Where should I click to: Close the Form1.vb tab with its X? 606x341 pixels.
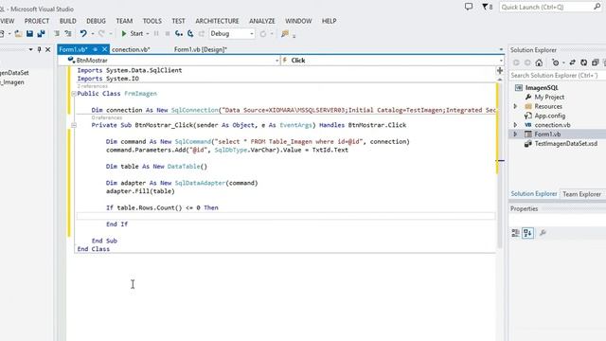tap(104, 49)
